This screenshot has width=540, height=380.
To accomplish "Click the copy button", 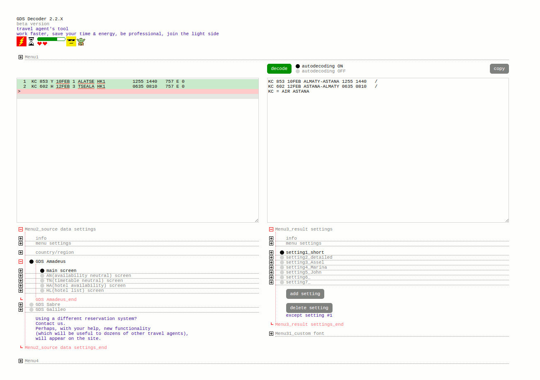I will (x=499, y=68).
